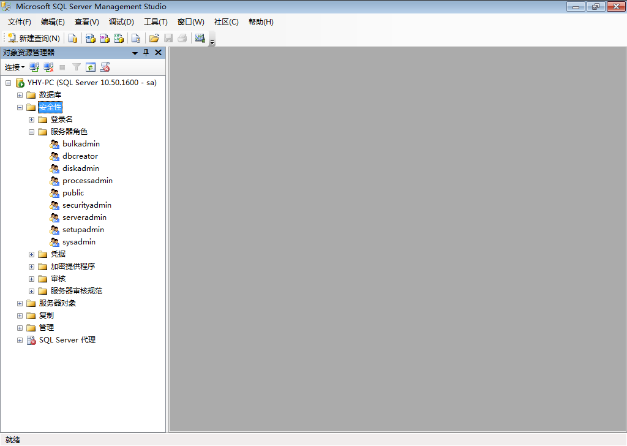Screen dimensions: 627x446
Task: Select the YHY-PC server node
Action: (92, 83)
